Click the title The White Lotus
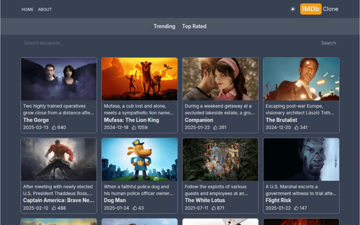Viewport: 360px width, 225px height. pyautogui.click(x=205, y=200)
